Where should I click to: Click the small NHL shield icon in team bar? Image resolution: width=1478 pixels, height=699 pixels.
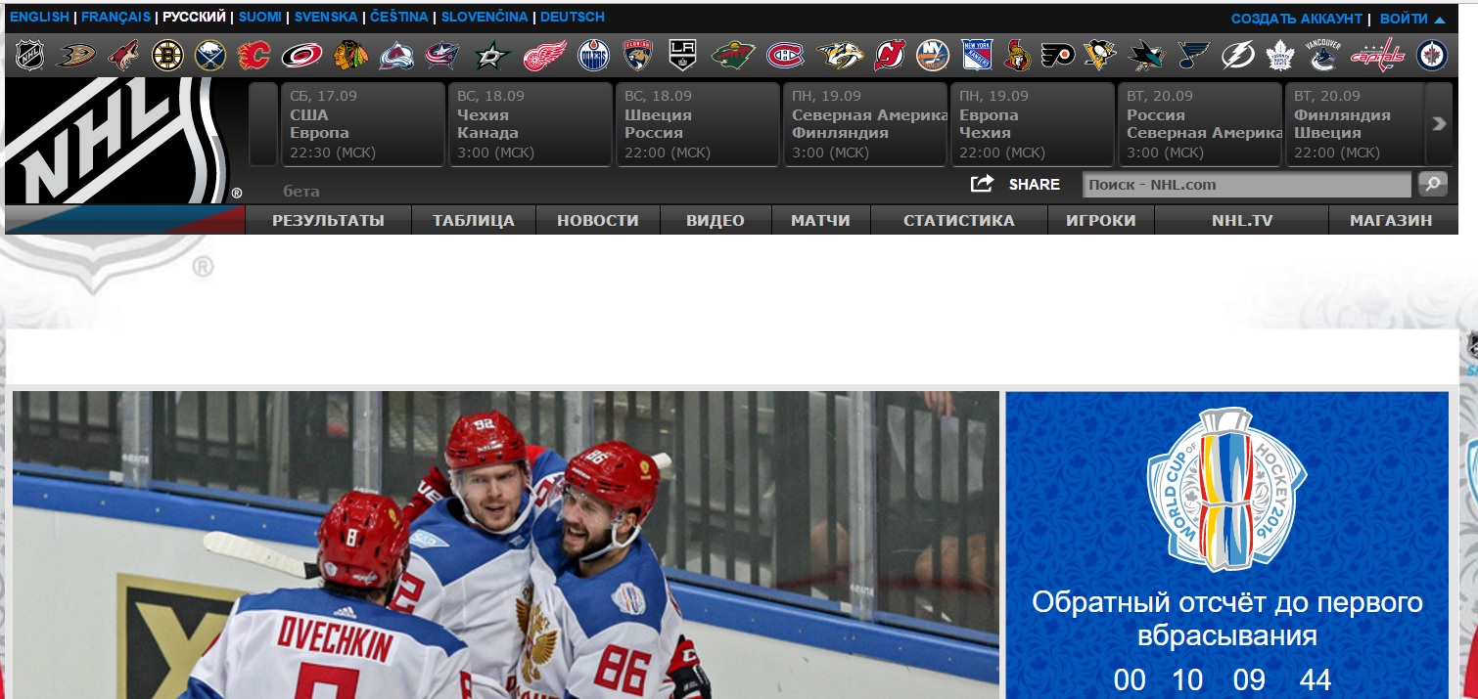29,56
